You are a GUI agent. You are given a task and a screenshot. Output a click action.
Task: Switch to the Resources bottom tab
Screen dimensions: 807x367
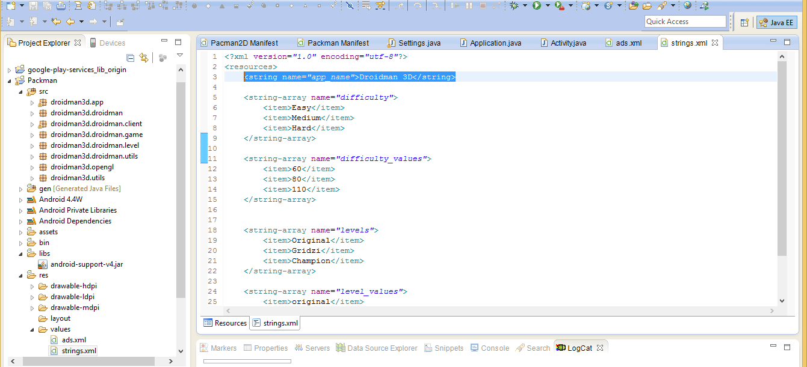click(x=225, y=323)
